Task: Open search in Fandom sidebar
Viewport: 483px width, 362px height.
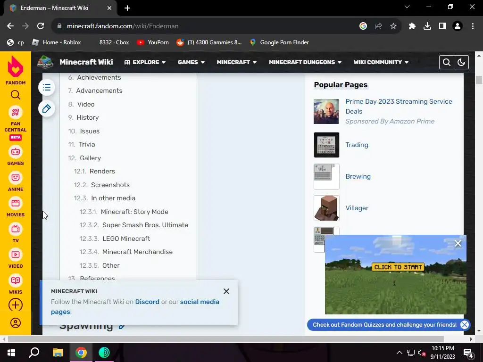Action: 16,95
